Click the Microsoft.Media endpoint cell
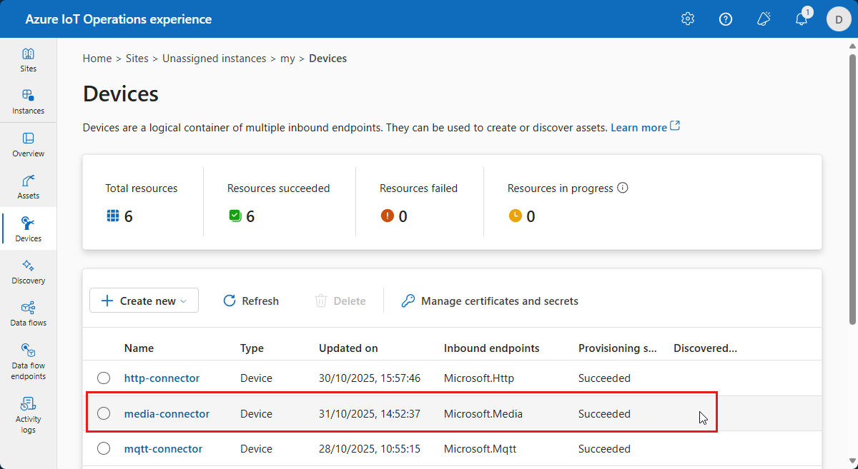 (x=483, y=413)
